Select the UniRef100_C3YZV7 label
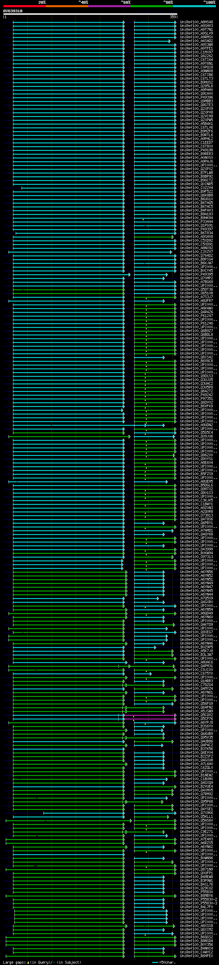 pos(196,252)
